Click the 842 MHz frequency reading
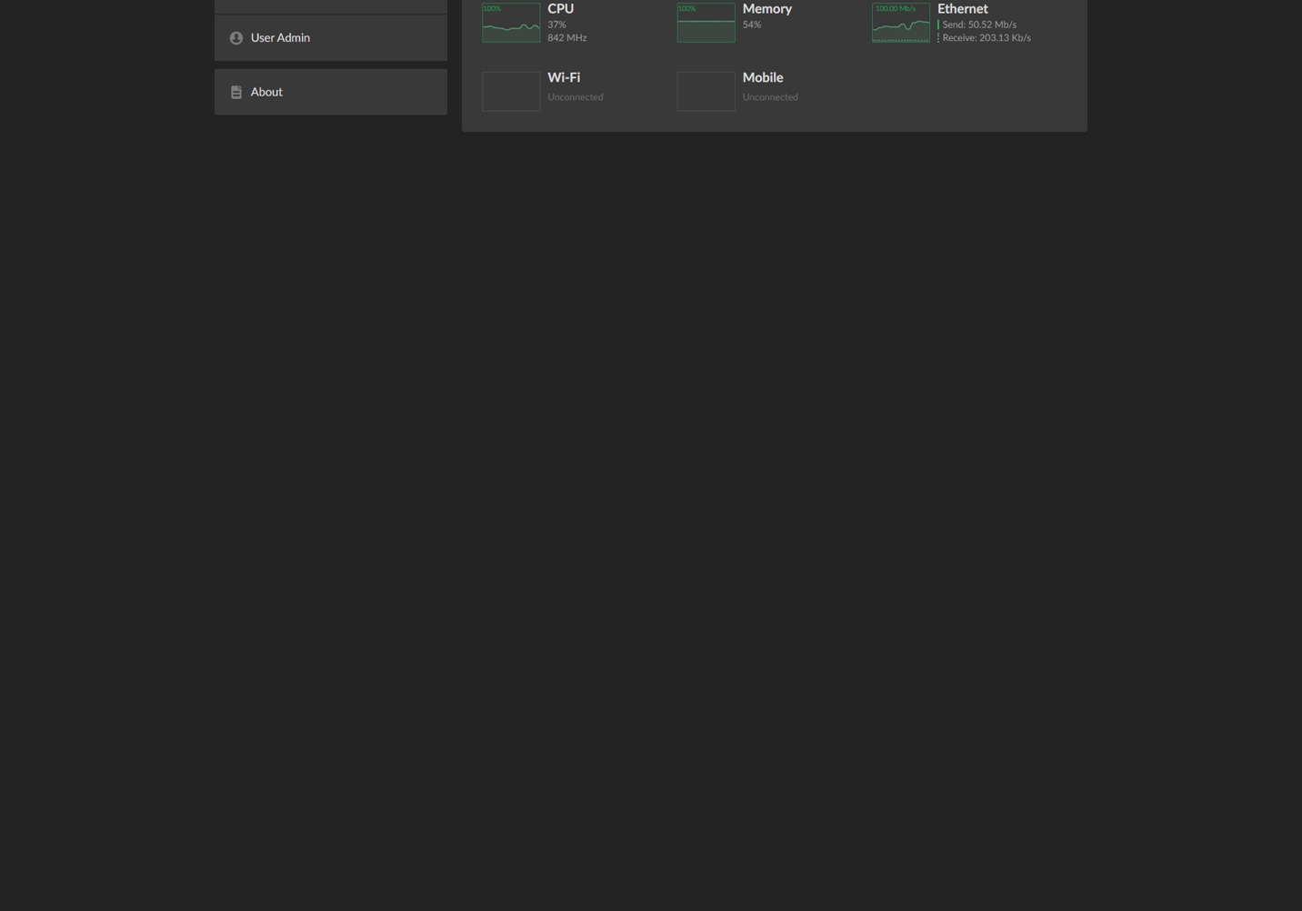Image resolution: width=1302 pixels, height=911 pixels. pyautogui.click(x=566, y=38)
